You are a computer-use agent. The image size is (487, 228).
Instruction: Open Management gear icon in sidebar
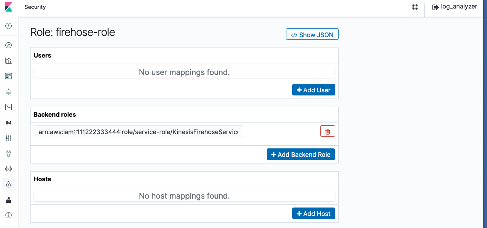(x=9, y=169)
